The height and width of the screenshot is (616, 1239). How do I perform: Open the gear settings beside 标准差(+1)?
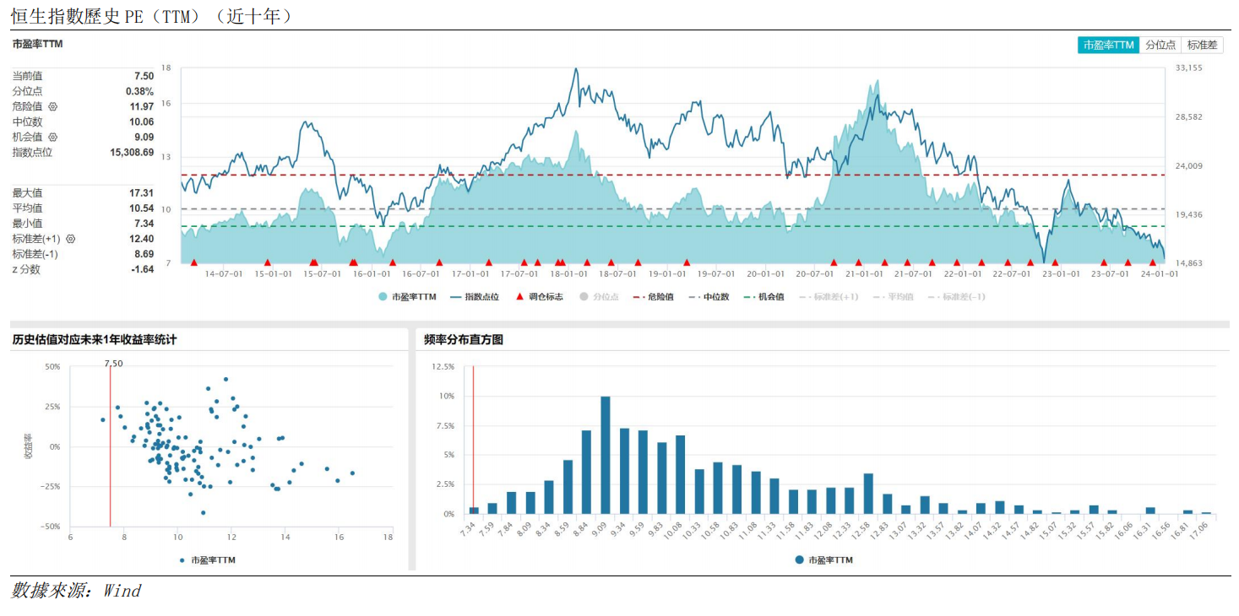pos(70,239)
